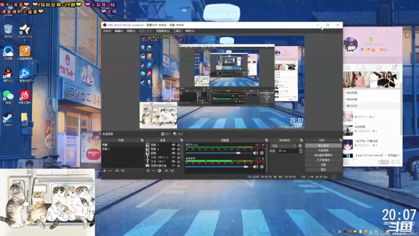
Task: Open the 淡出 transition dropdown
Action: [284, 146]
